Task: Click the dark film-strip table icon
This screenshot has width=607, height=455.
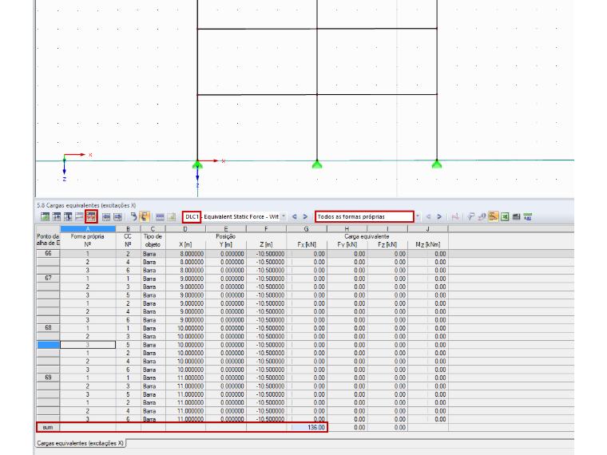Action: [x=516, y=216]
